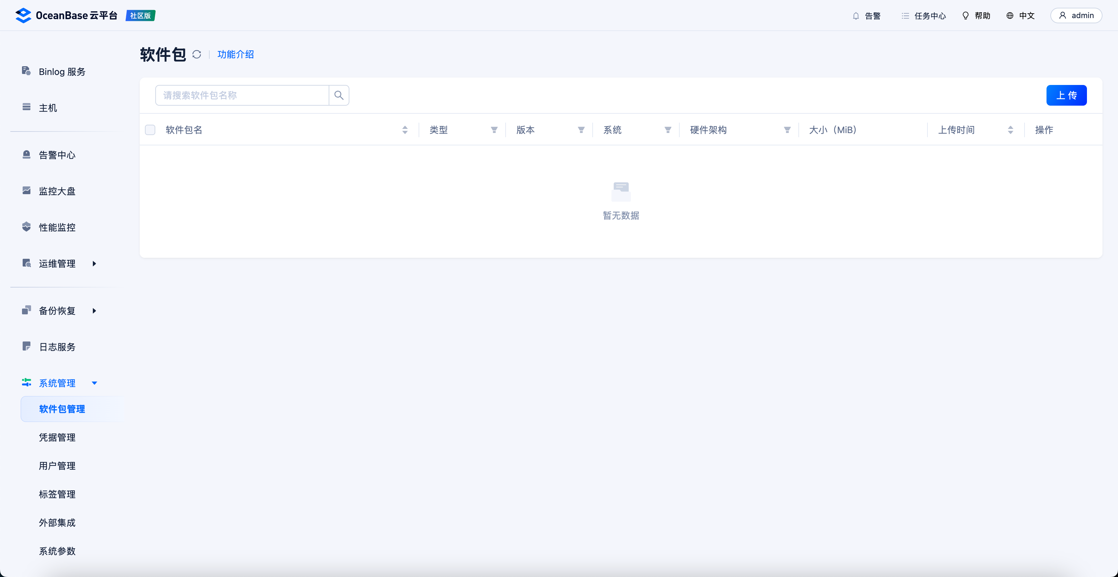Click the 任务中心 list icon

(x=905, y=16)
